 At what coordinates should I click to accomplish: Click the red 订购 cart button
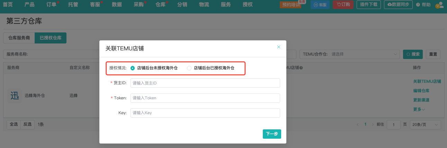(x=343, y=5)
